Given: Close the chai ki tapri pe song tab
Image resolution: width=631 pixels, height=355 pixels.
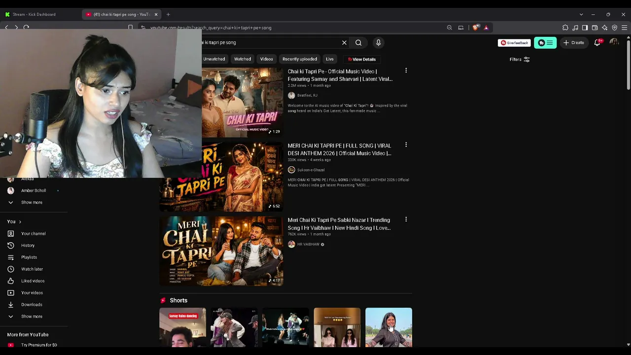Looking at the screenshot, I should point(156,14).
